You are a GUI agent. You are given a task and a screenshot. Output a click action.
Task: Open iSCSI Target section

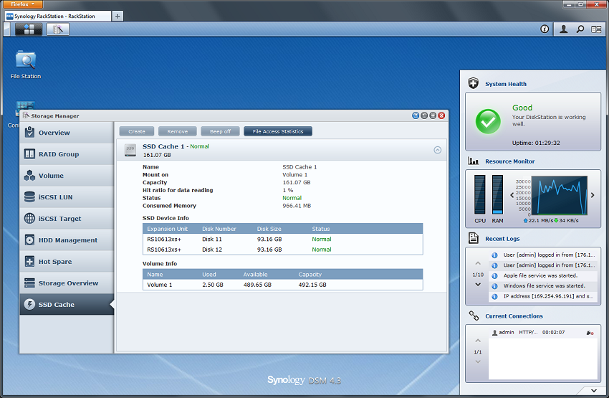click(x=67, y=219)
